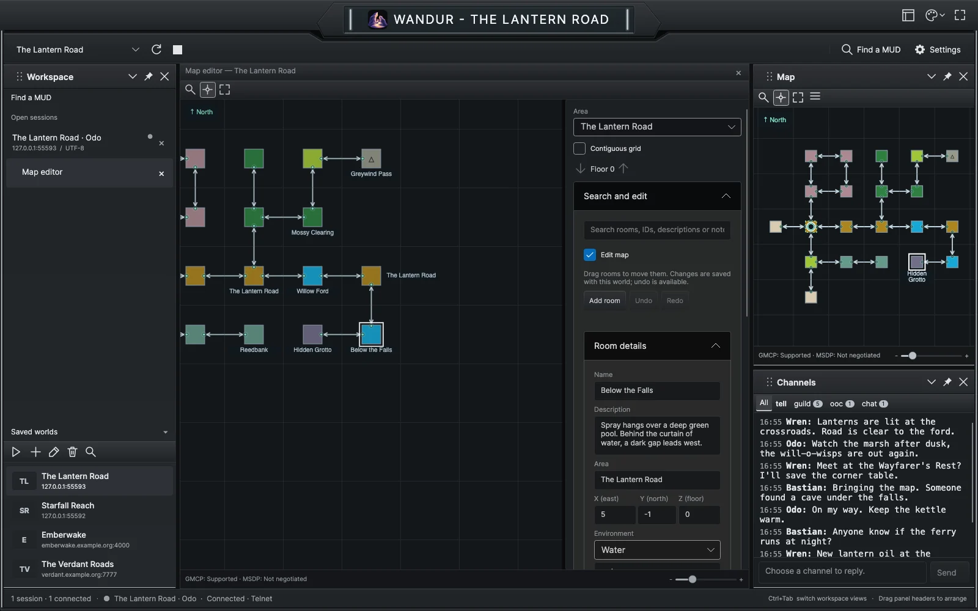This screenshot has width=978, height=611.
Task: Open the Map panel list menu icon
Action: (x=815, y=97)
